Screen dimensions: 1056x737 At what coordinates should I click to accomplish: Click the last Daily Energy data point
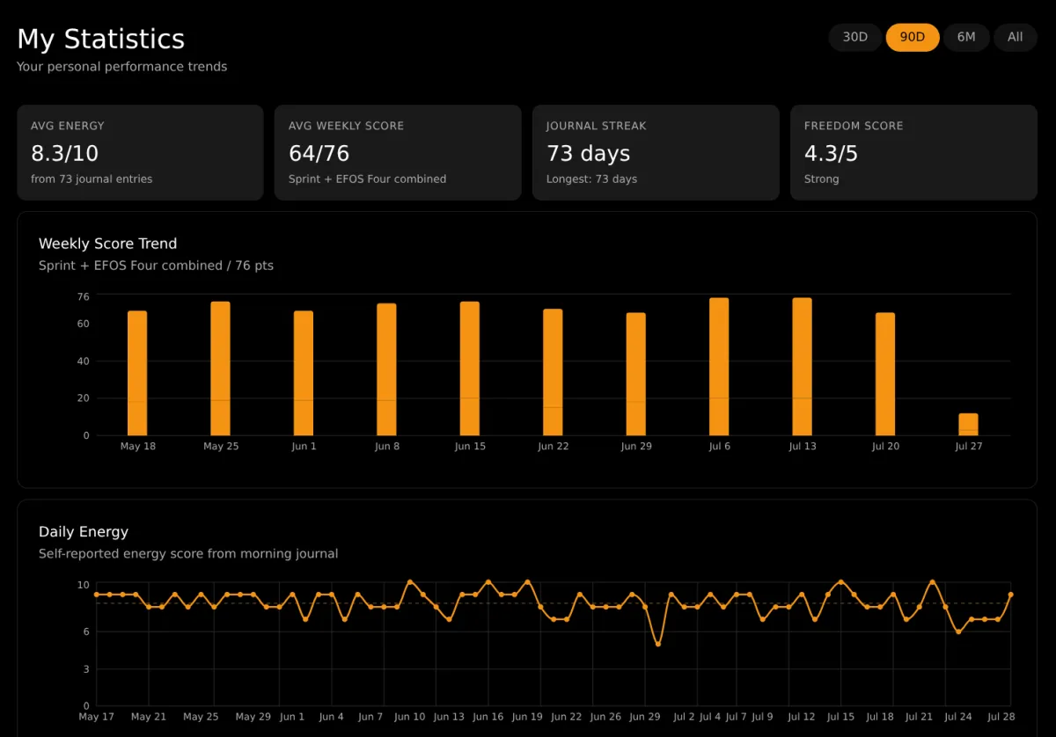(x=1010, y=595)
